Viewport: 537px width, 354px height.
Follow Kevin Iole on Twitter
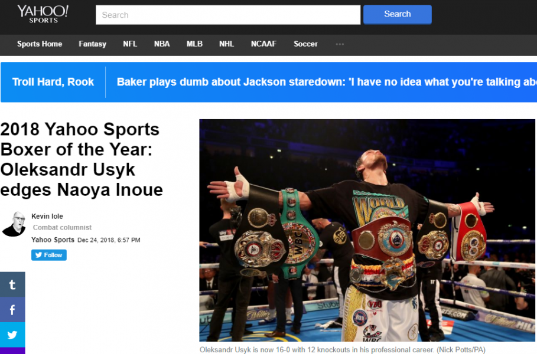49,255
